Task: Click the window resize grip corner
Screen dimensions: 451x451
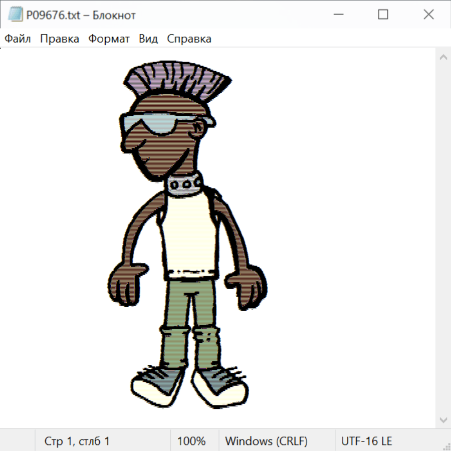Action: pos(446,446)
